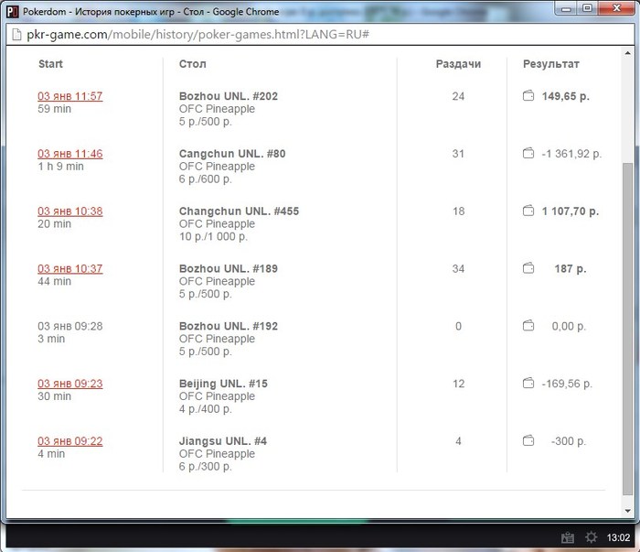Select table name Cangchun UNL. #80

pos(232,154)
